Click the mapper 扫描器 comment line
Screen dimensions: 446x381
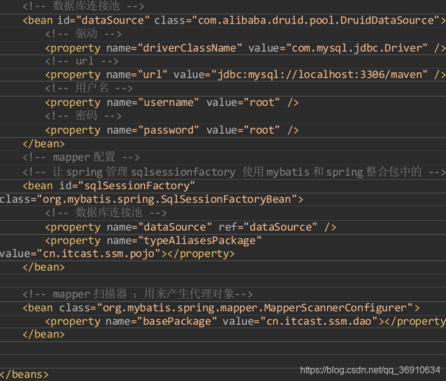point(137,294)
